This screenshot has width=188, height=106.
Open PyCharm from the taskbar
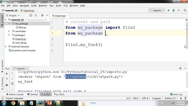point(40,103)
